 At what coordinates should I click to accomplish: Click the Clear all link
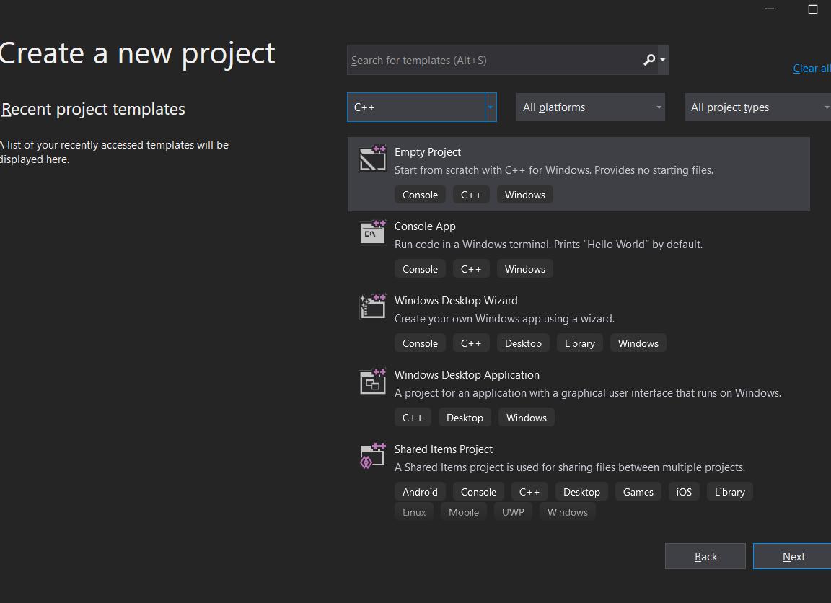pyautogui.click(x=811, y=68)
